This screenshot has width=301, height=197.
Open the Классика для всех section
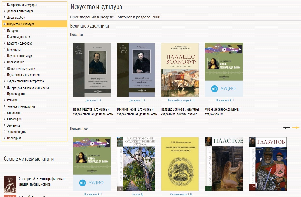pos(19,37)
